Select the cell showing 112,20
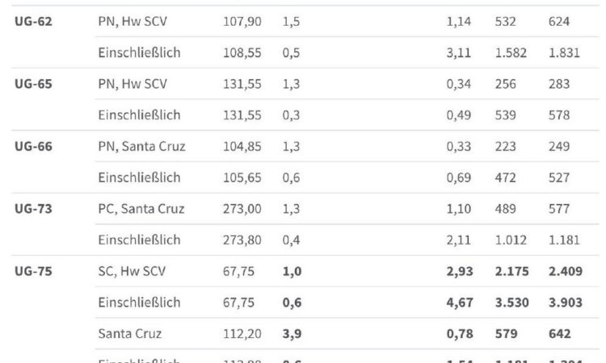606x363 pixels. click(x=242, y=334)
